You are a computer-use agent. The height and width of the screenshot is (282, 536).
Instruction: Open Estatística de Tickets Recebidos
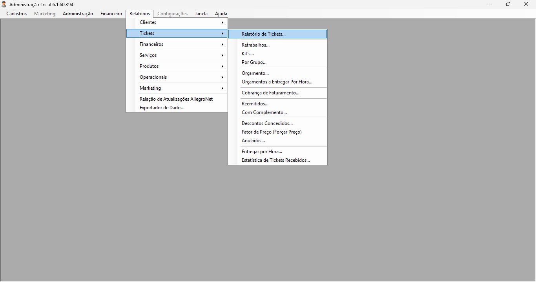pyautogui.click(x=277, y=160)
